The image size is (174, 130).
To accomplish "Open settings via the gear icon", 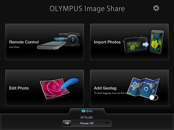I will click(x=156, y=8).
